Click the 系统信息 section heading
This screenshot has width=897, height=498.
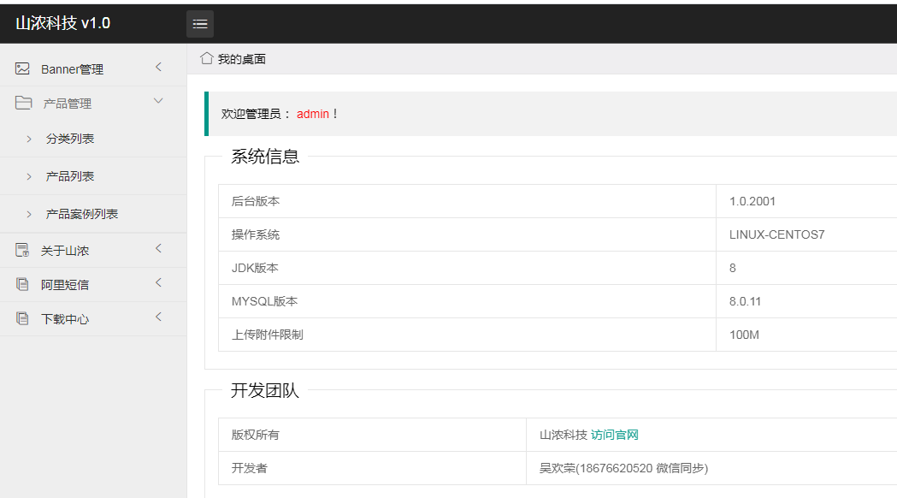(265, 157)
